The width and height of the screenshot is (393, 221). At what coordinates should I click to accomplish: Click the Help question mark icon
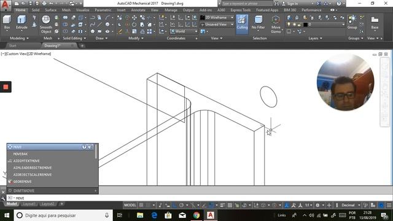tap(339, 4)
